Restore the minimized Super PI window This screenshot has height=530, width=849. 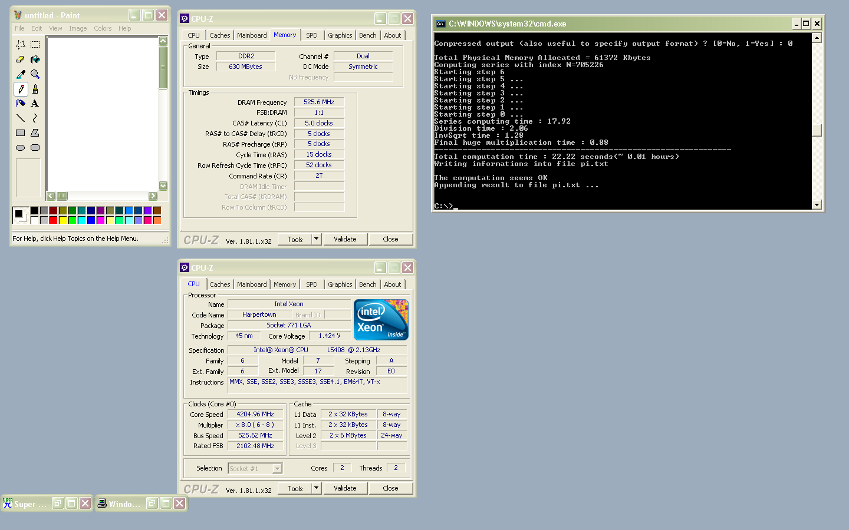pos(58,503)
